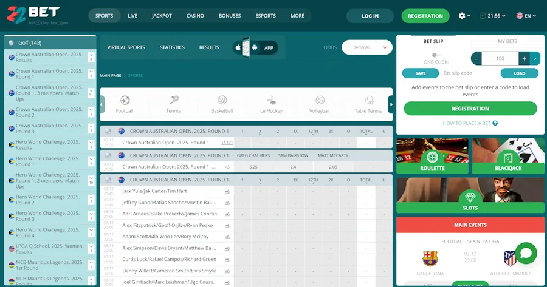Increase bet amount with plus button

coord(524,58)
